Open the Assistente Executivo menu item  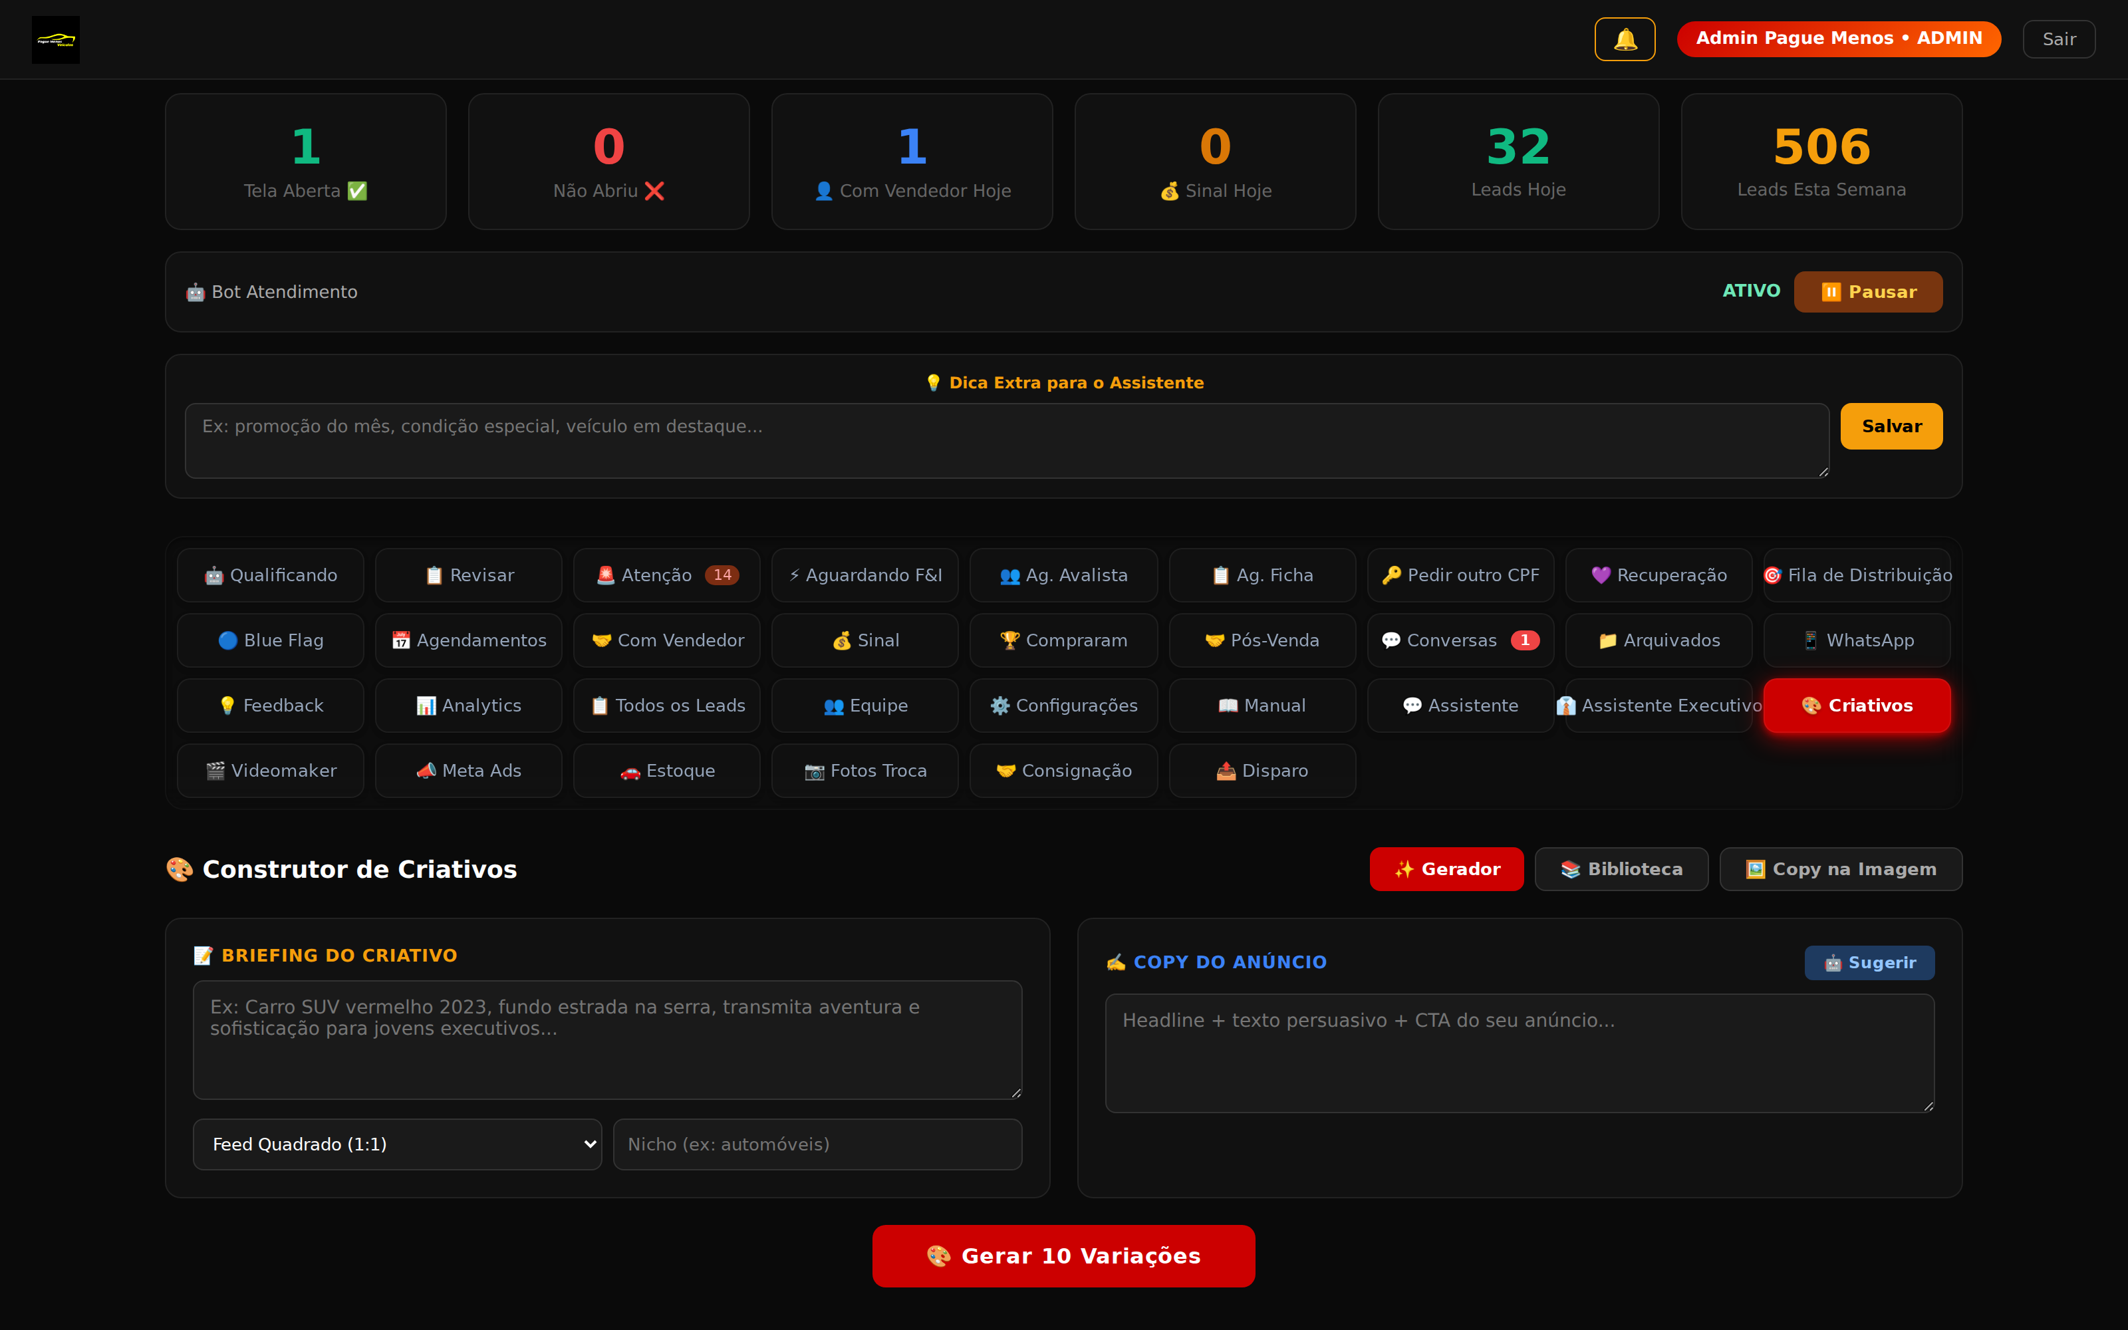(x=1659, y=706)
